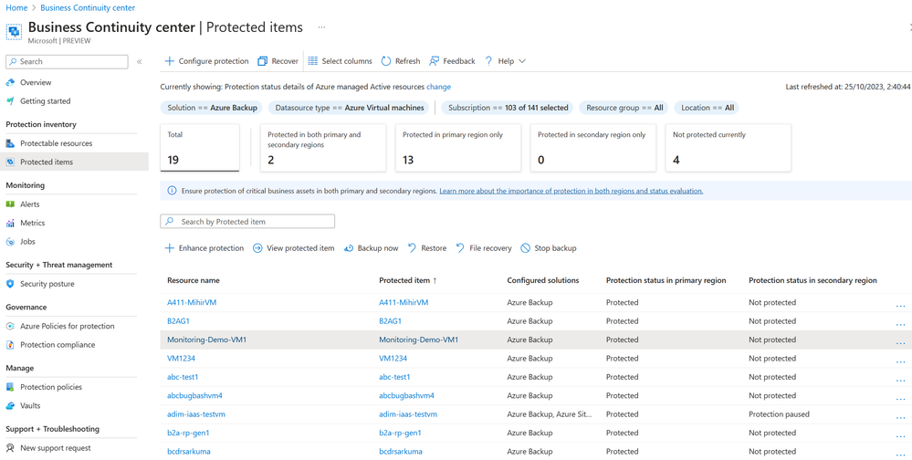Open Metrics under Monitoring
This screenshot has width=912, height=460.
click(32, 223)
